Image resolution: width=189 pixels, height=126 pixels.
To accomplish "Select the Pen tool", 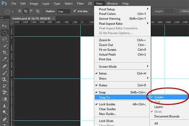I will point(5,120).
